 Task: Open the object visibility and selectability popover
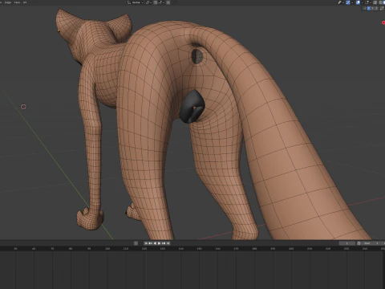point(341,2)
